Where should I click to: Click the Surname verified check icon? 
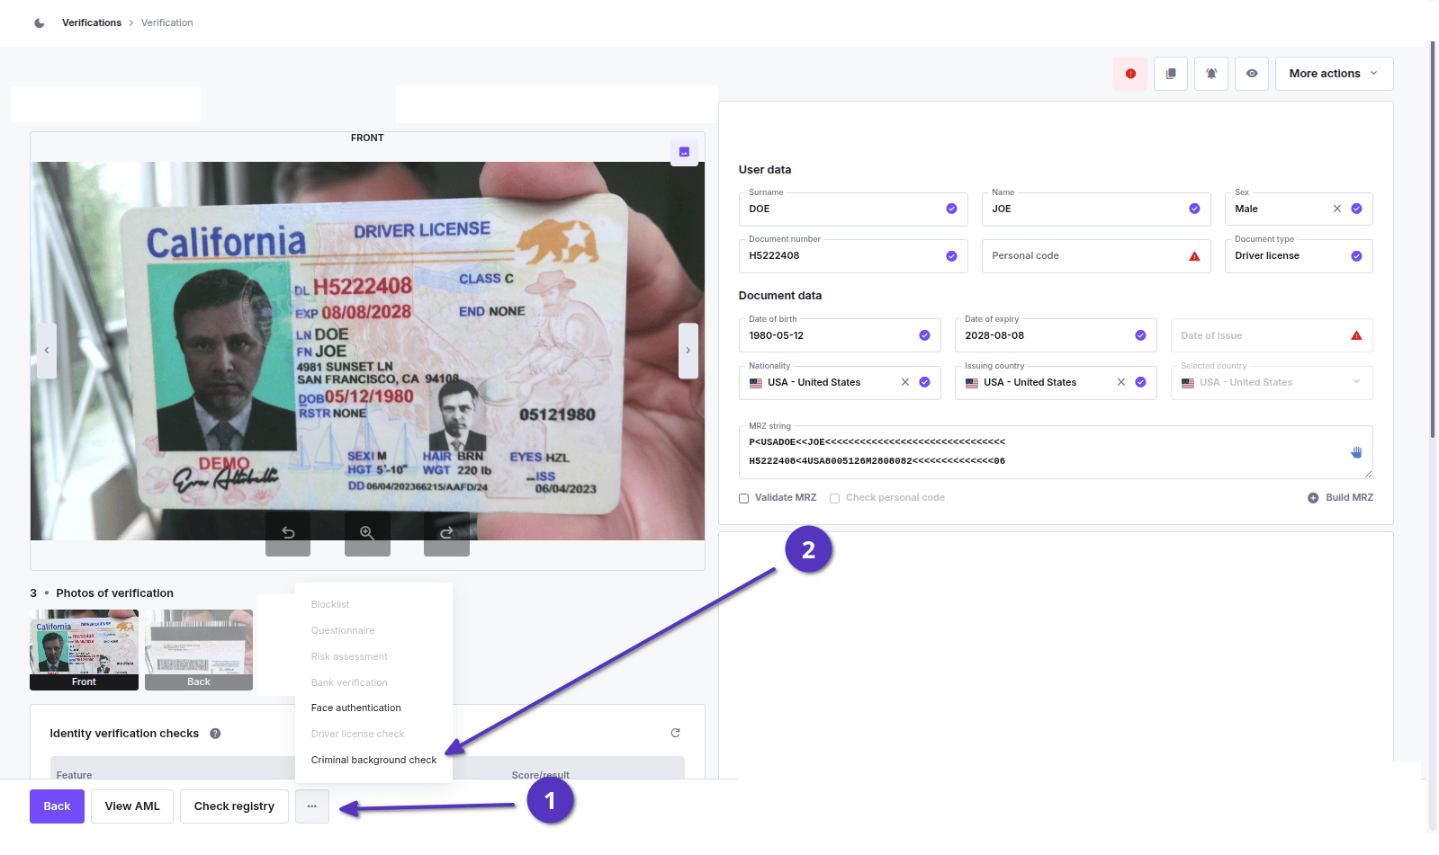[951, 209]
